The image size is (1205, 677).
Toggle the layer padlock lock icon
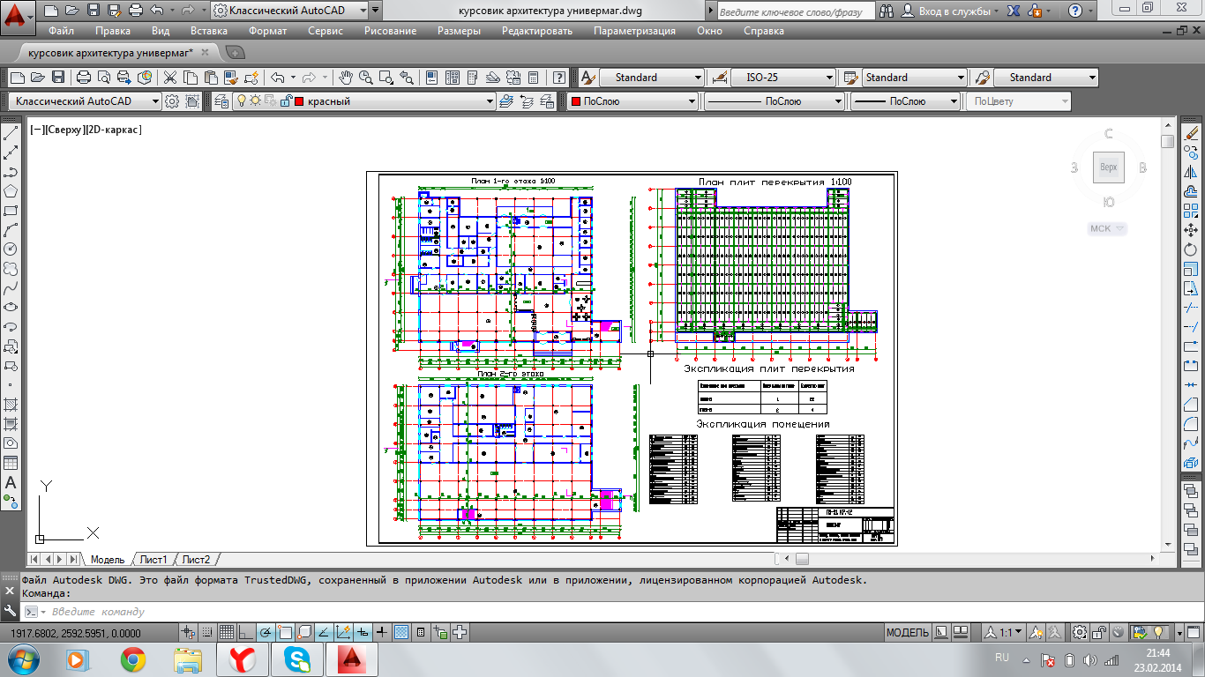(286, 100)
